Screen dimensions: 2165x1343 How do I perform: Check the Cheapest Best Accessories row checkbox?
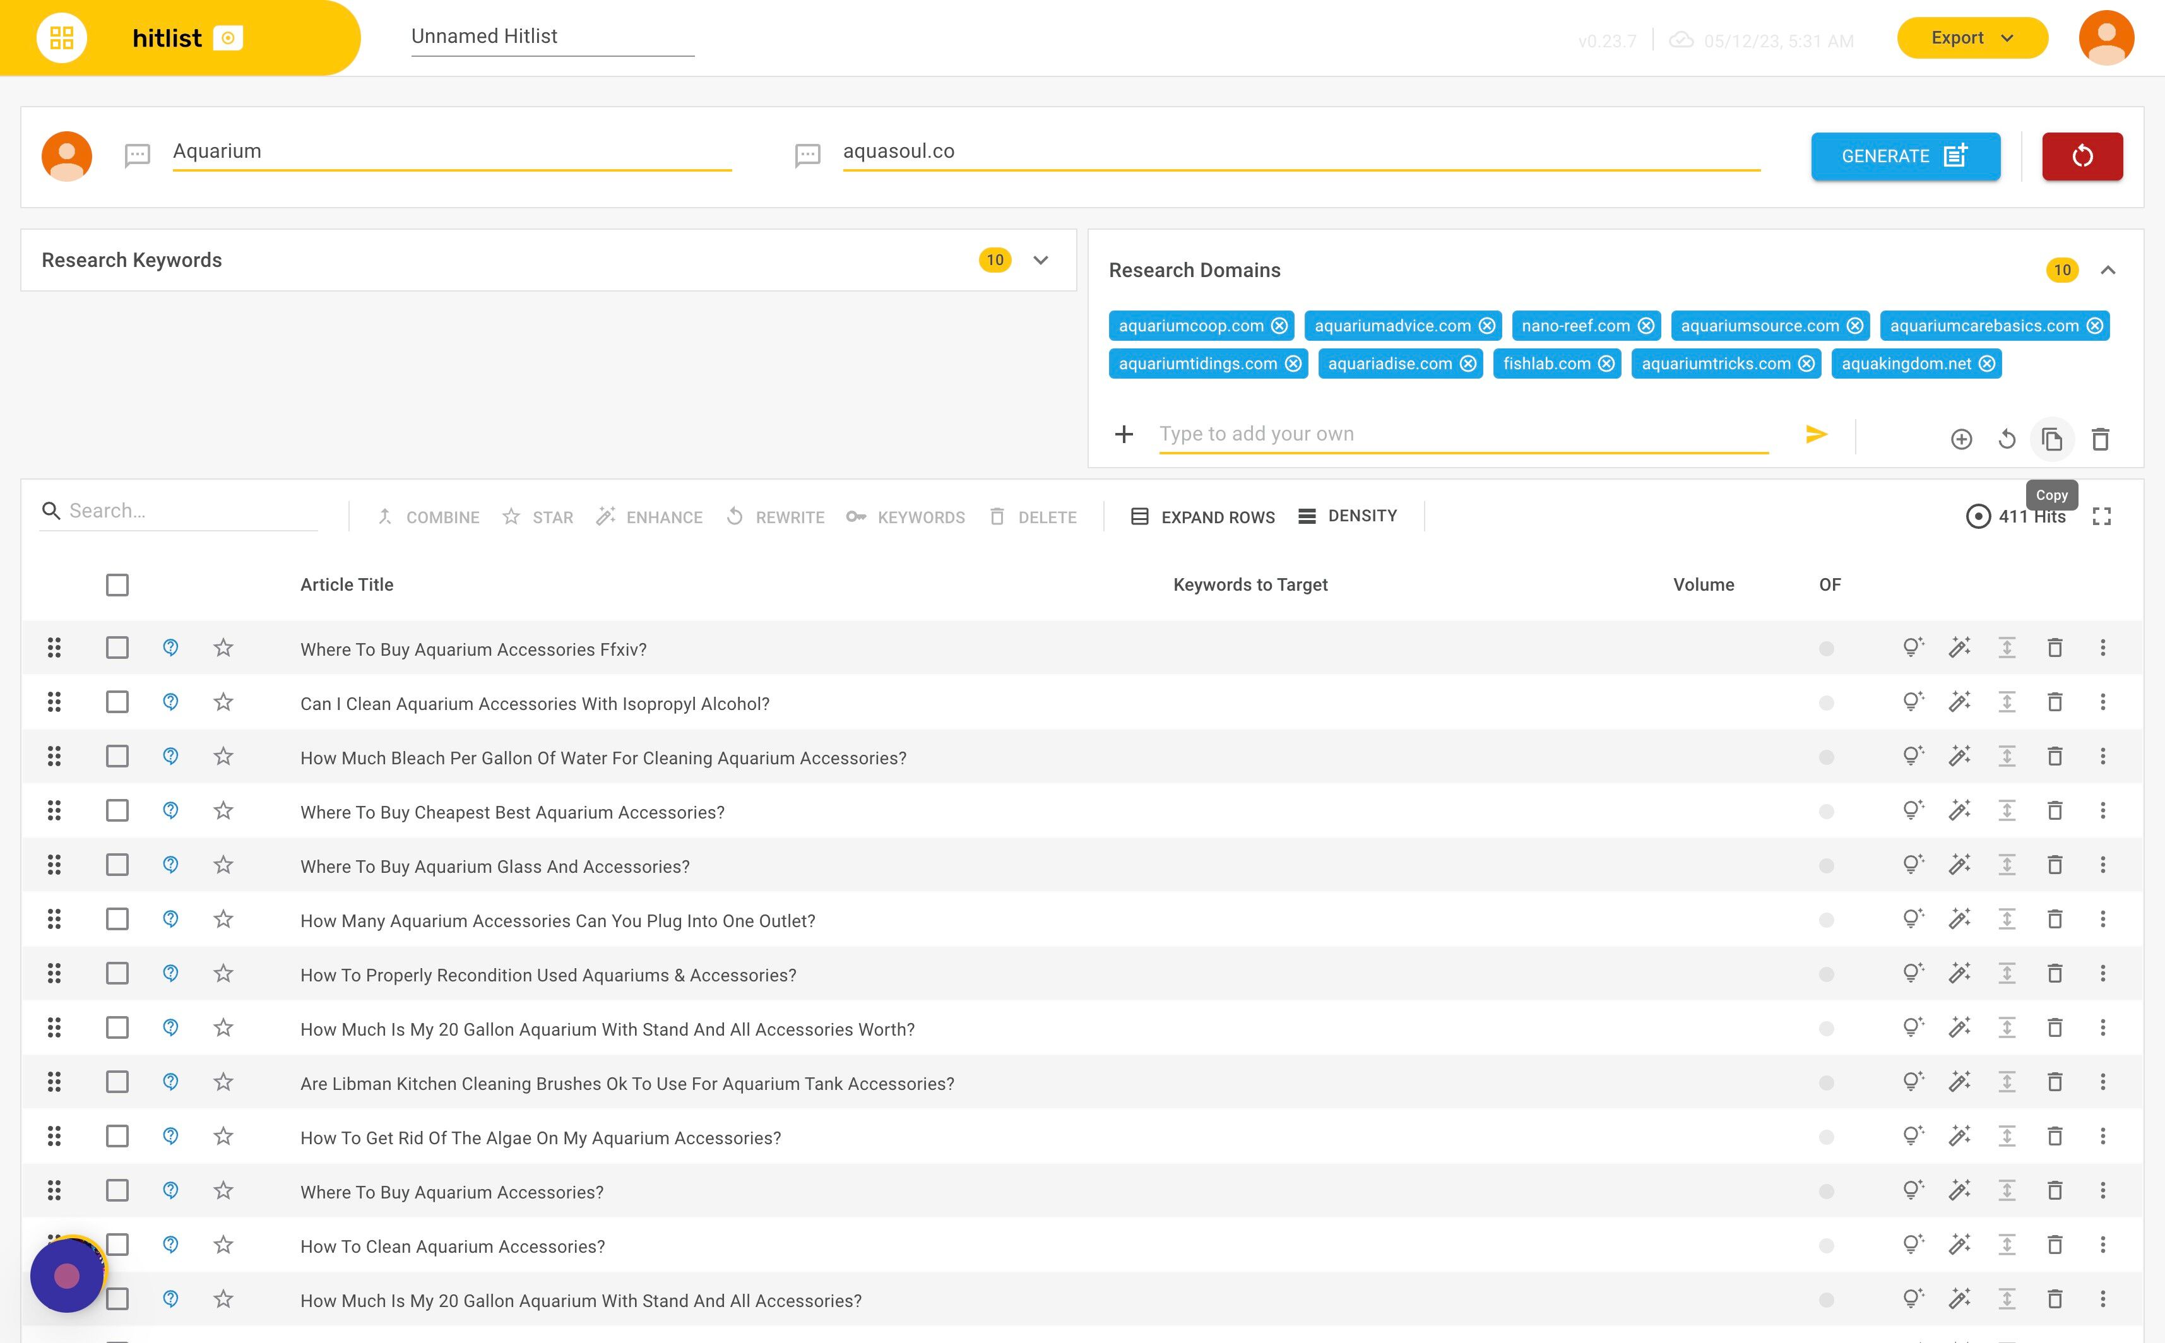(116, 810)
